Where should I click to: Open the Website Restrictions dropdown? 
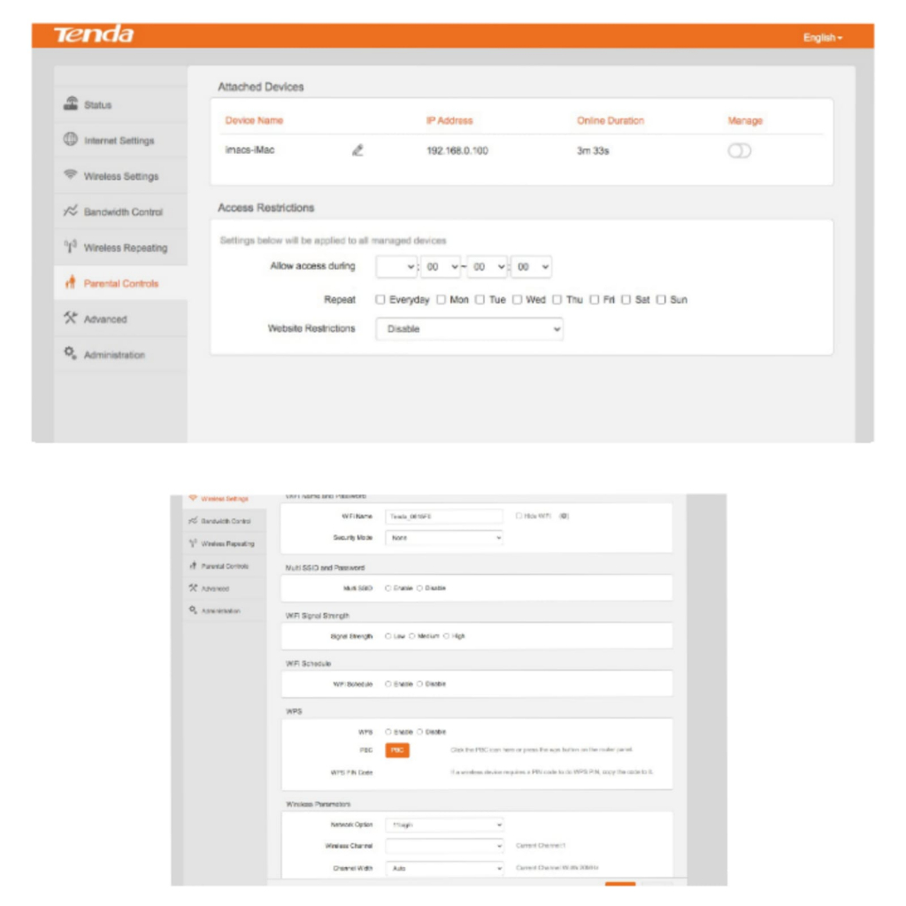click(469, 329)
